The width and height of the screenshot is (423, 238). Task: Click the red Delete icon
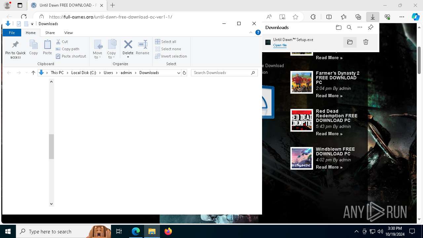click(x=128, y=44)
